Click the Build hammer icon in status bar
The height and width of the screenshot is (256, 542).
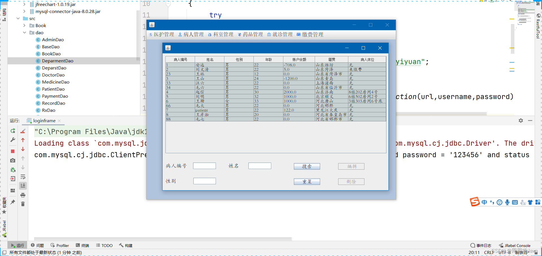coord(126,245)
